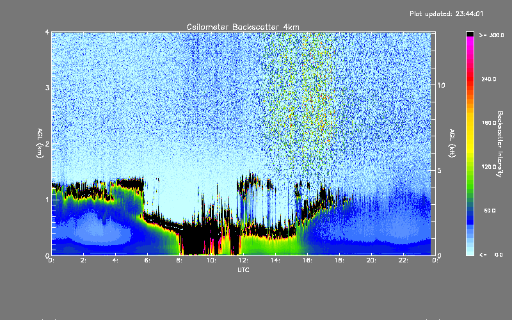The height and width of the screenshot is (320, 512).
Task: Click the backscatter intensity color bar
Action: pos(470,143)
